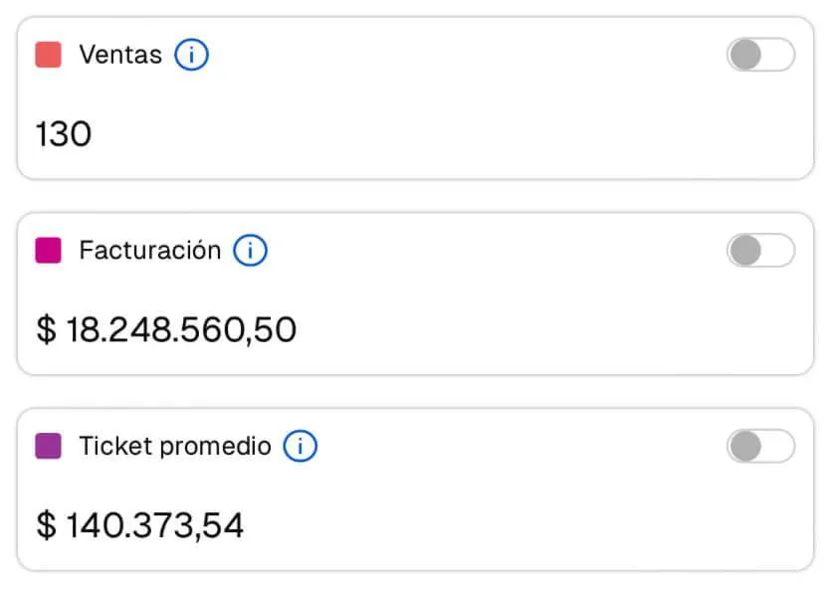Select the 130 sales count value
Screen dimensions: 832x594
coord(64,133)
